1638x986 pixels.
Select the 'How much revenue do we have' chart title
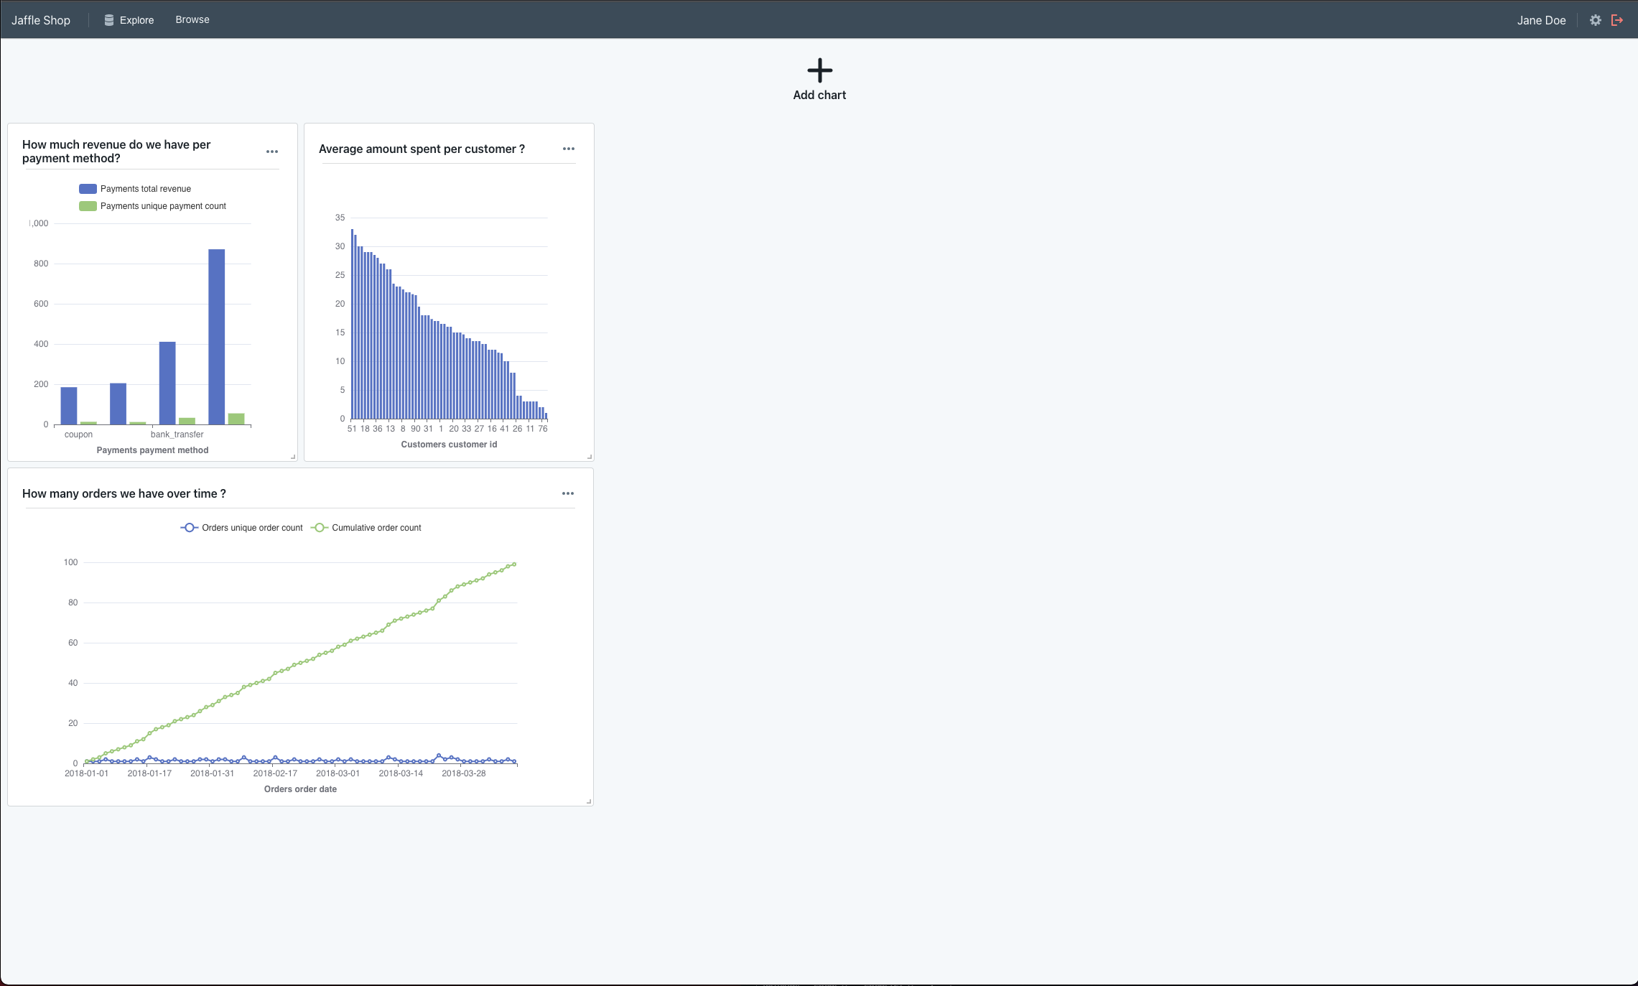(x=116, y=152)
